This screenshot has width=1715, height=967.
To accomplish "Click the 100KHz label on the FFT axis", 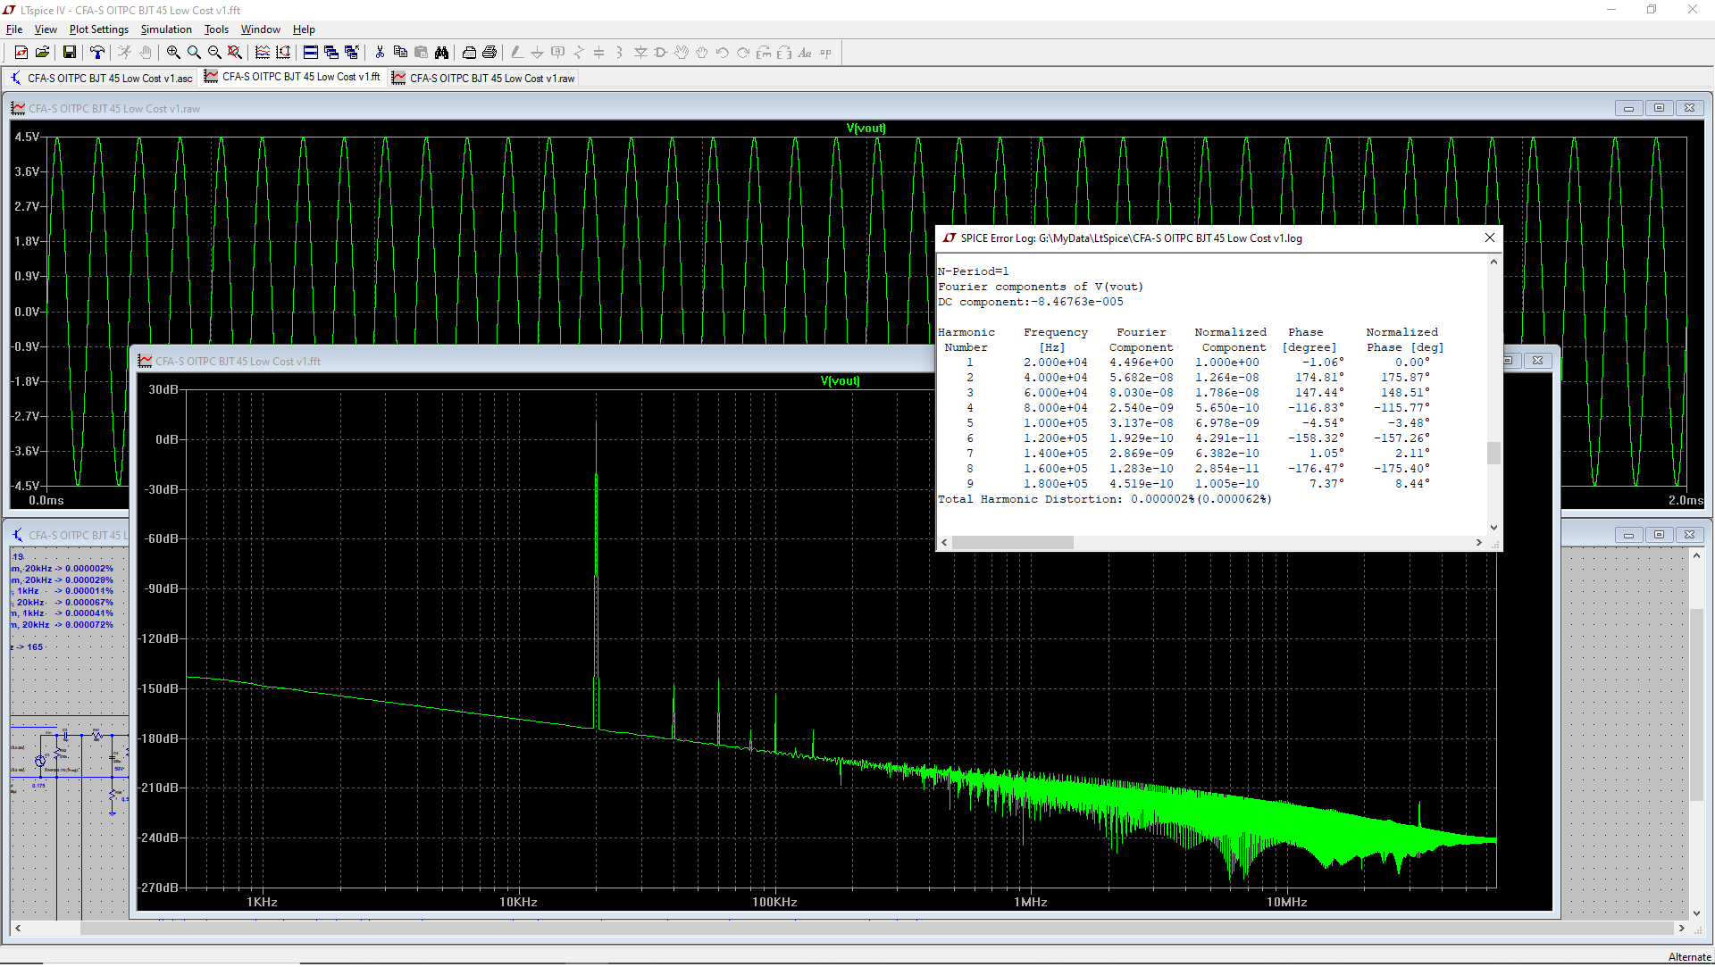I will (774, 902).
